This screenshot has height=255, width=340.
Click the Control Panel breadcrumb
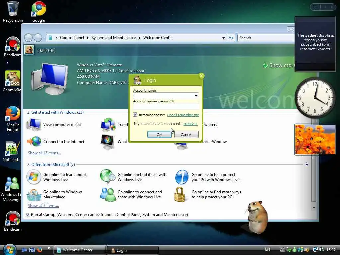[x=72, y=38]
